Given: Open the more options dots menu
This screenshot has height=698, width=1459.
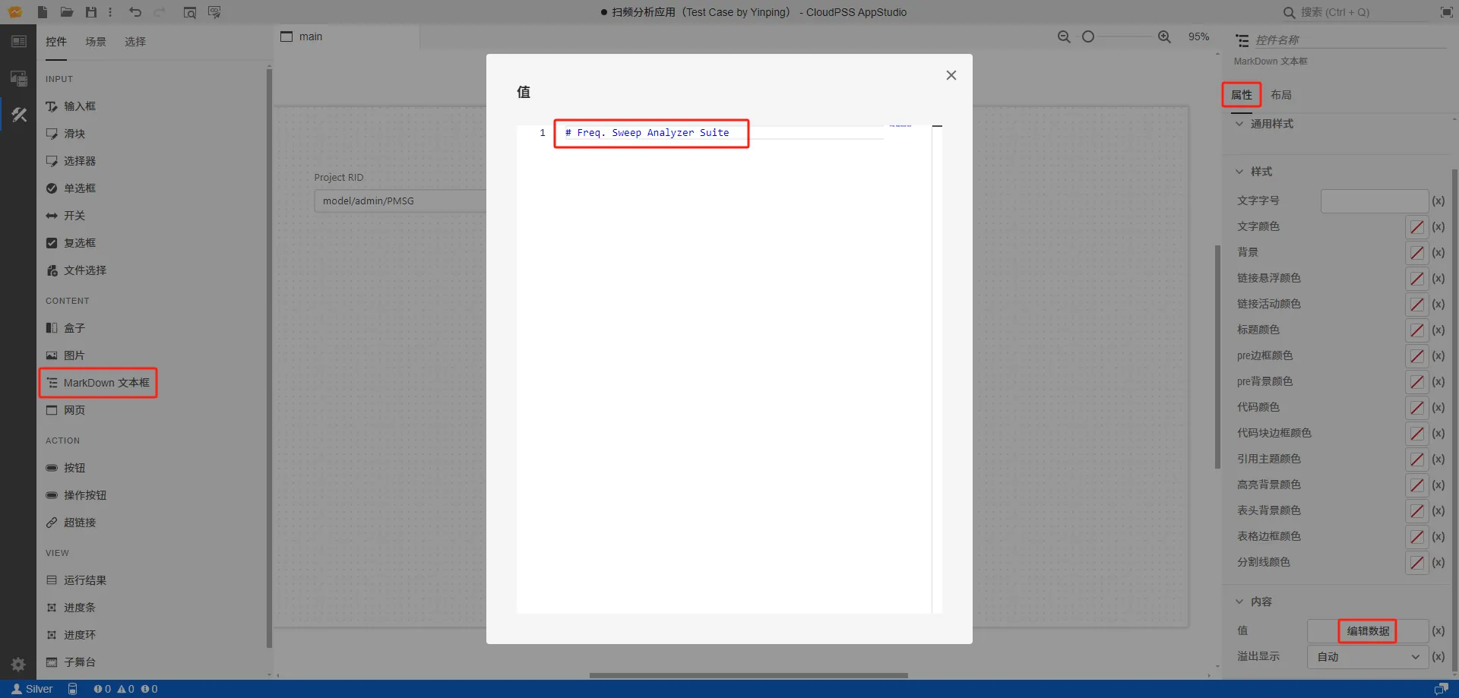Looking at the screenshot, I should 110,12.
